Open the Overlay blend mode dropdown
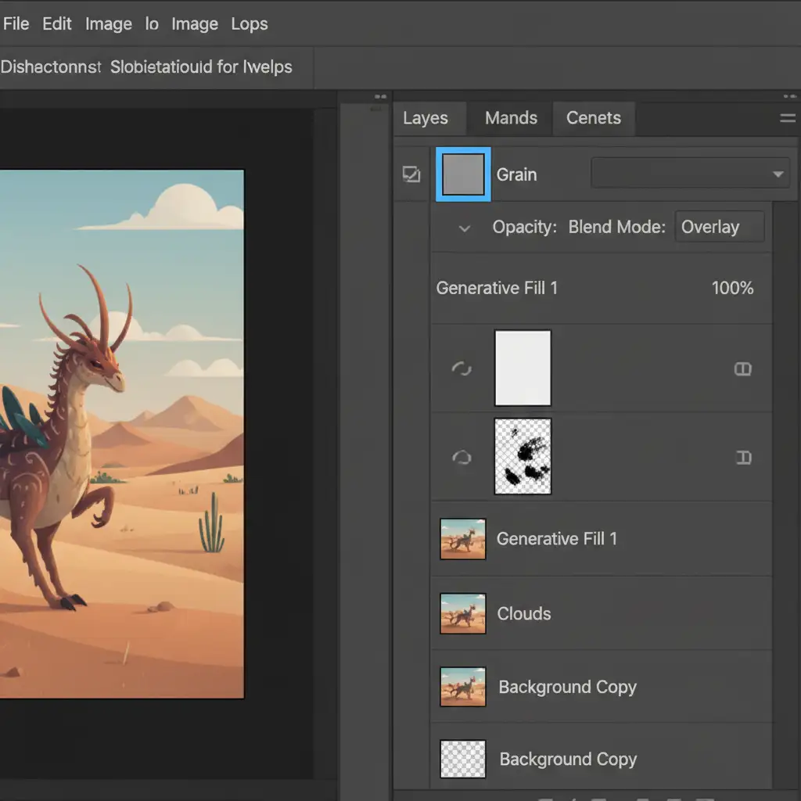 point(719,227)
